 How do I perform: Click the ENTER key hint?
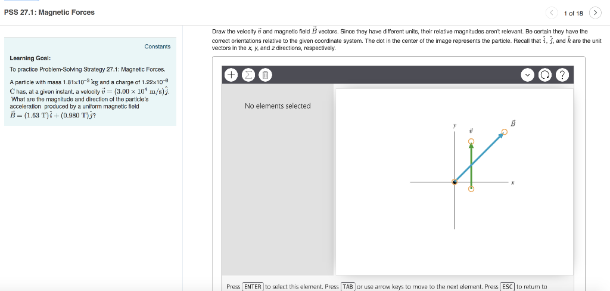click(253, 286)
